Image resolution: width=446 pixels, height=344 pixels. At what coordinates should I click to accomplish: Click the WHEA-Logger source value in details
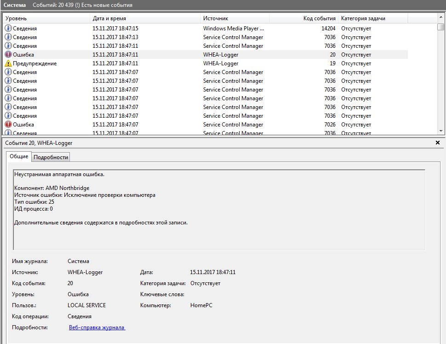pos(85,272)
